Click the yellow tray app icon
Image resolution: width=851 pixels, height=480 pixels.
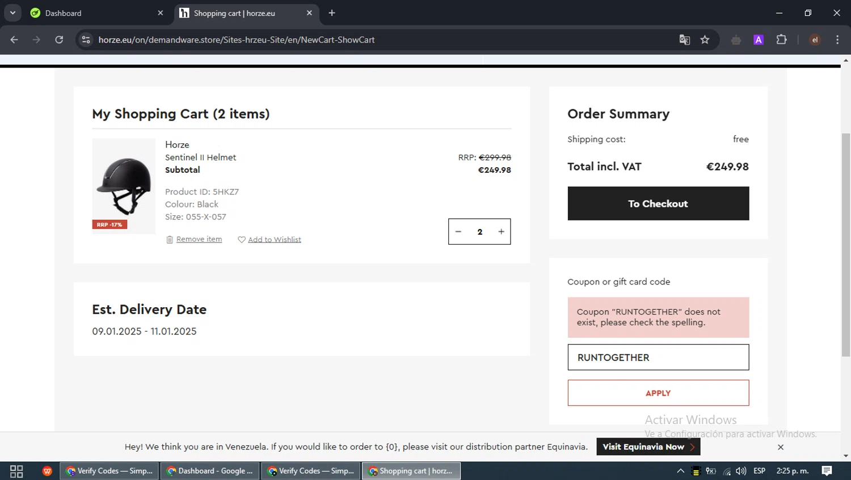[x=696, y=471]
